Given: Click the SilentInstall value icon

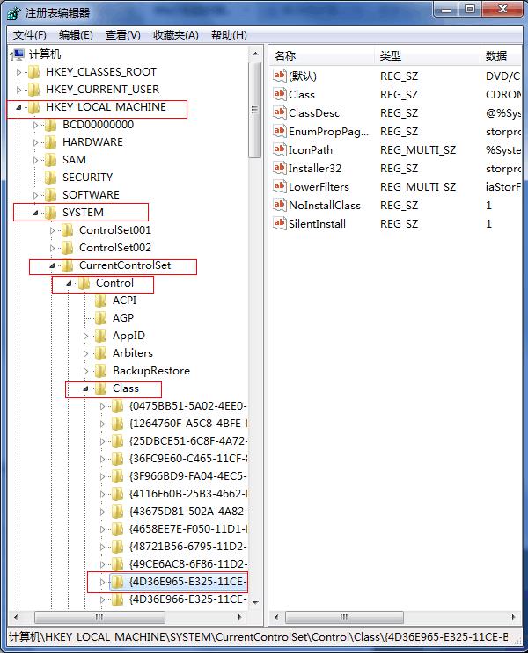Looking at the screenshot, I should coord(280,223).
